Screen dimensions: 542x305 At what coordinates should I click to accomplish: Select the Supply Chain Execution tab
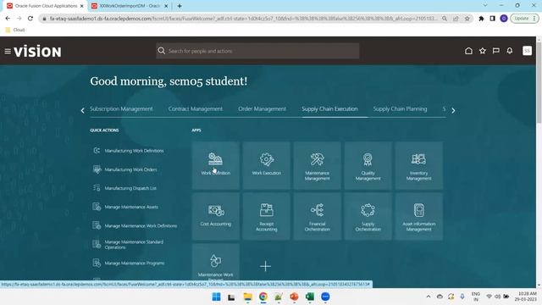click(329, 109)
